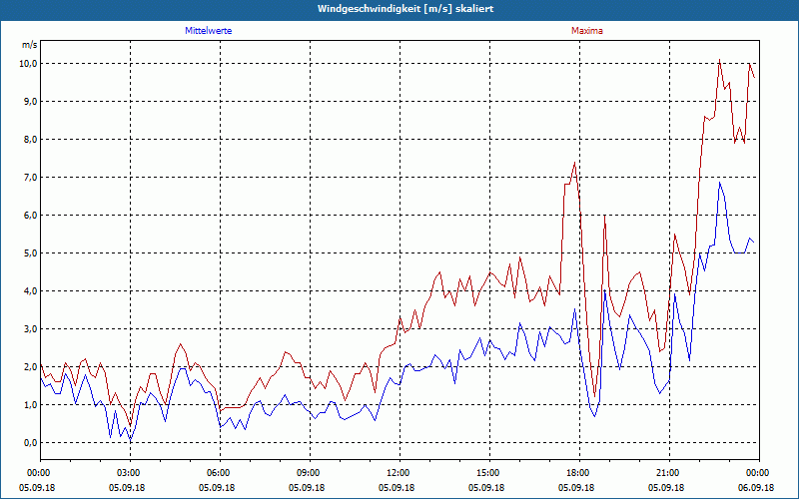Click the date under the 12:00 label
The height and width of the screenshot is (499, 799).
click(x=397, y=487)
